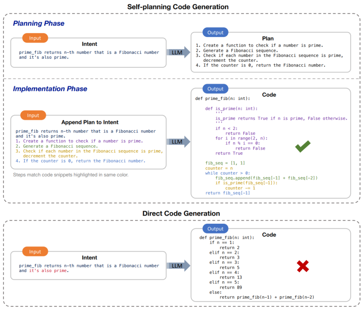Click the purple step '1. Create a function...' in Append box
The height and width of the screenshot is (309, 361).
point(79,141)
